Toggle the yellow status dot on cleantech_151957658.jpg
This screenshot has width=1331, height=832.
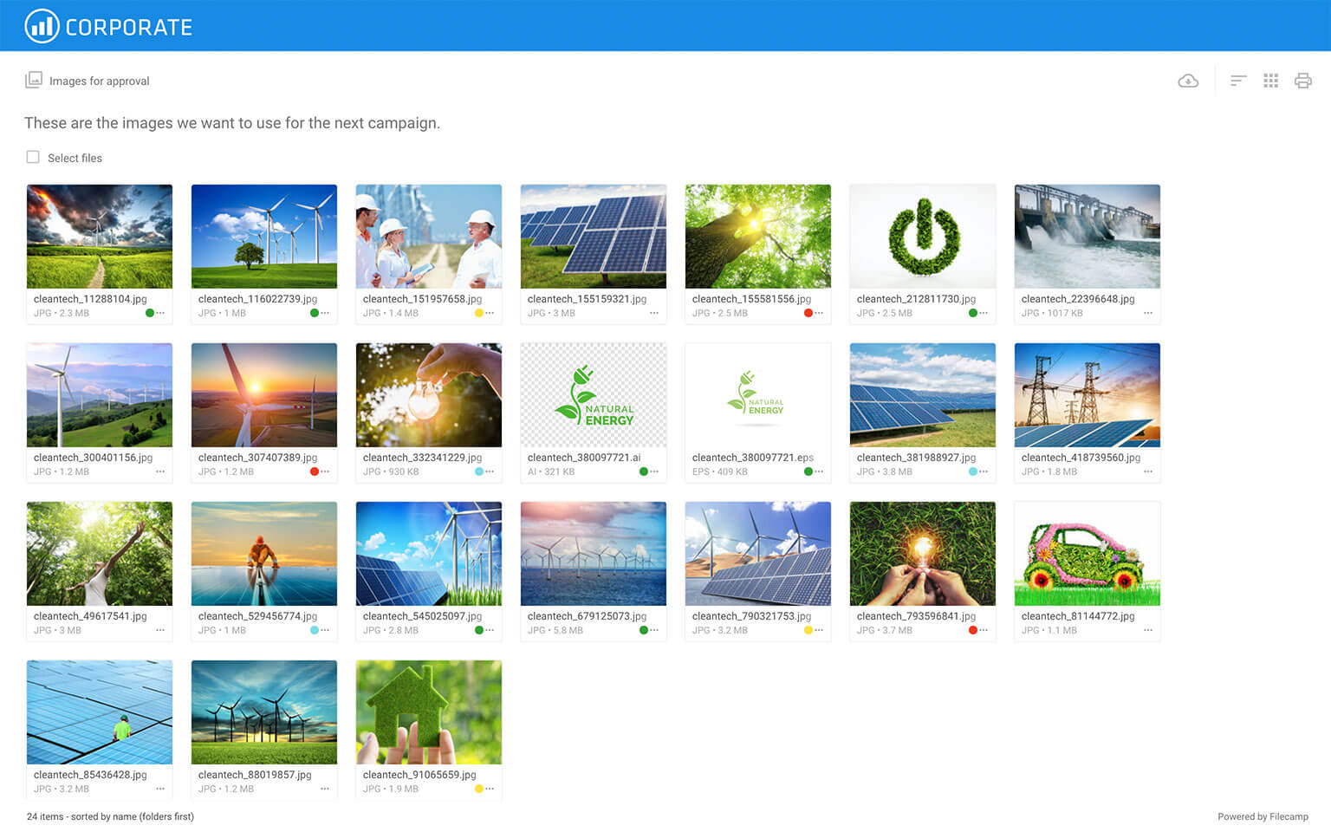[x=479, y=313]
